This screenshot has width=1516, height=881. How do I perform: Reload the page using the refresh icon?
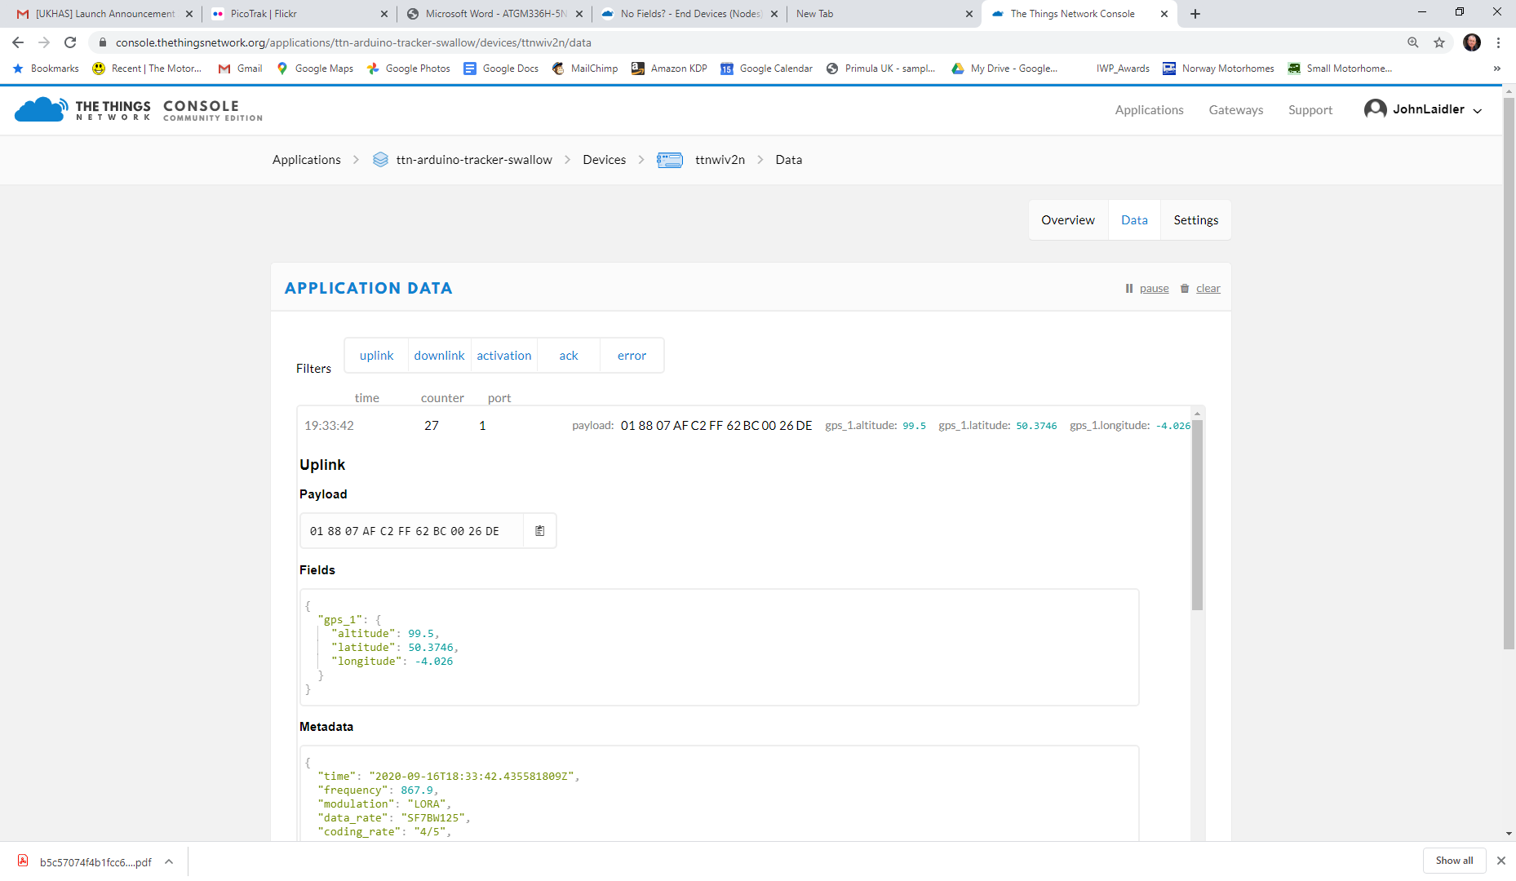[x=70, y=42]
